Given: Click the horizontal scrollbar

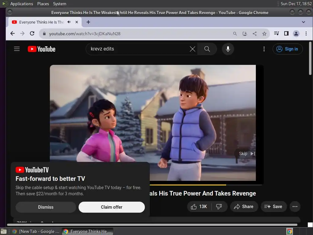Looking at the screenshot, I should pos(152,225).
